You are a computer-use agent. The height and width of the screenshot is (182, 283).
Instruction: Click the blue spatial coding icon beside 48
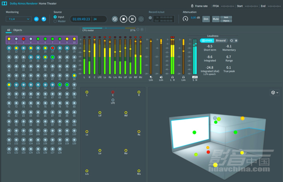(x=44, y=19)
